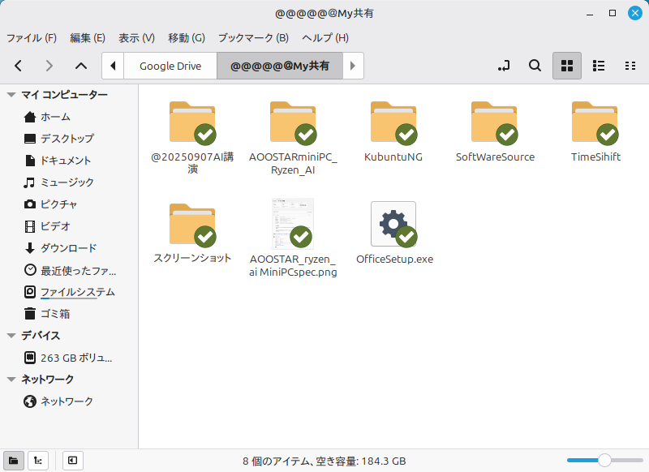649x472 pixels.
Task: Open the OfficeSetup.exe file
Action: [x=393, y=225]
